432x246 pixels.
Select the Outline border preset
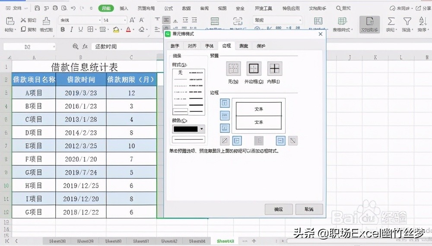click(254, 69)
